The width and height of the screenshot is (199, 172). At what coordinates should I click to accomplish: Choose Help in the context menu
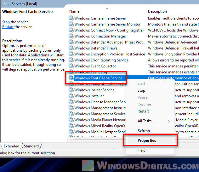coord(141,150)
